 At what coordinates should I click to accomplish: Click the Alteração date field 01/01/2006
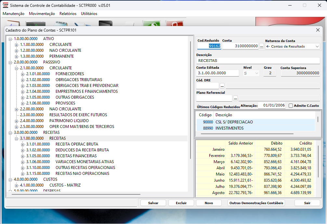click(x=272, y=105)
